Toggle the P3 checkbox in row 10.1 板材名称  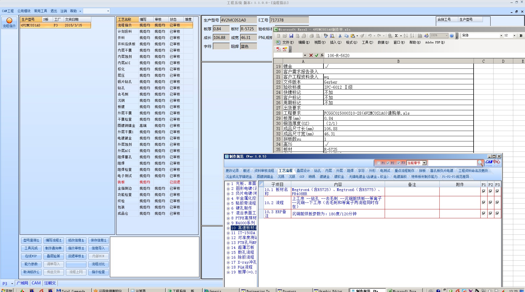497,191
